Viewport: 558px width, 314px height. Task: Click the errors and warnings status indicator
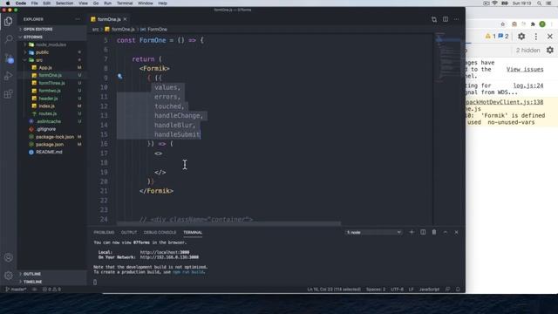tap(52, 290)
